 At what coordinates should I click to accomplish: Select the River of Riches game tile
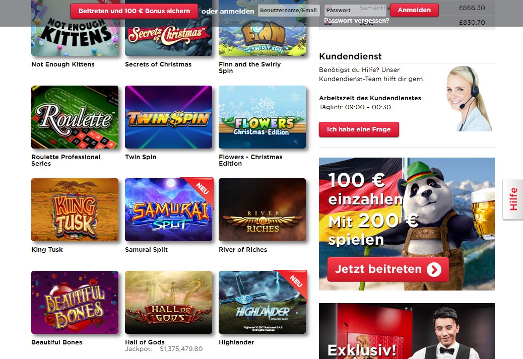click(262, 209)
